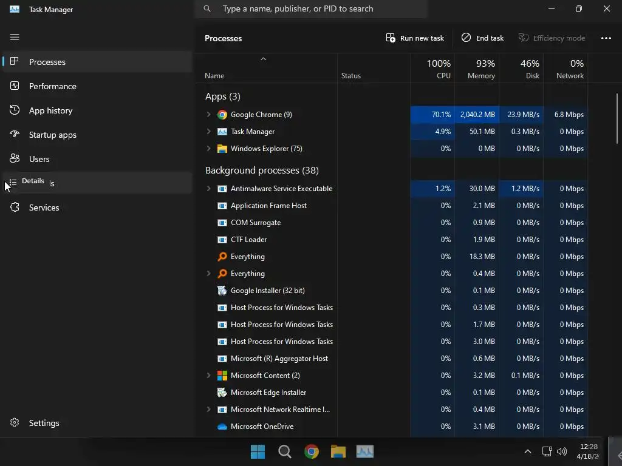Expand the Microsoft Content (2) group
622x466 pixels.
209,375
